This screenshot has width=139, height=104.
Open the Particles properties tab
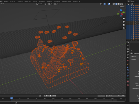(x=128, y=70)
